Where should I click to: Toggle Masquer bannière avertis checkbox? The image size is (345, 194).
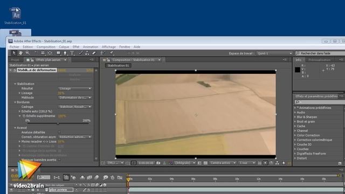(x=59, y=160)
